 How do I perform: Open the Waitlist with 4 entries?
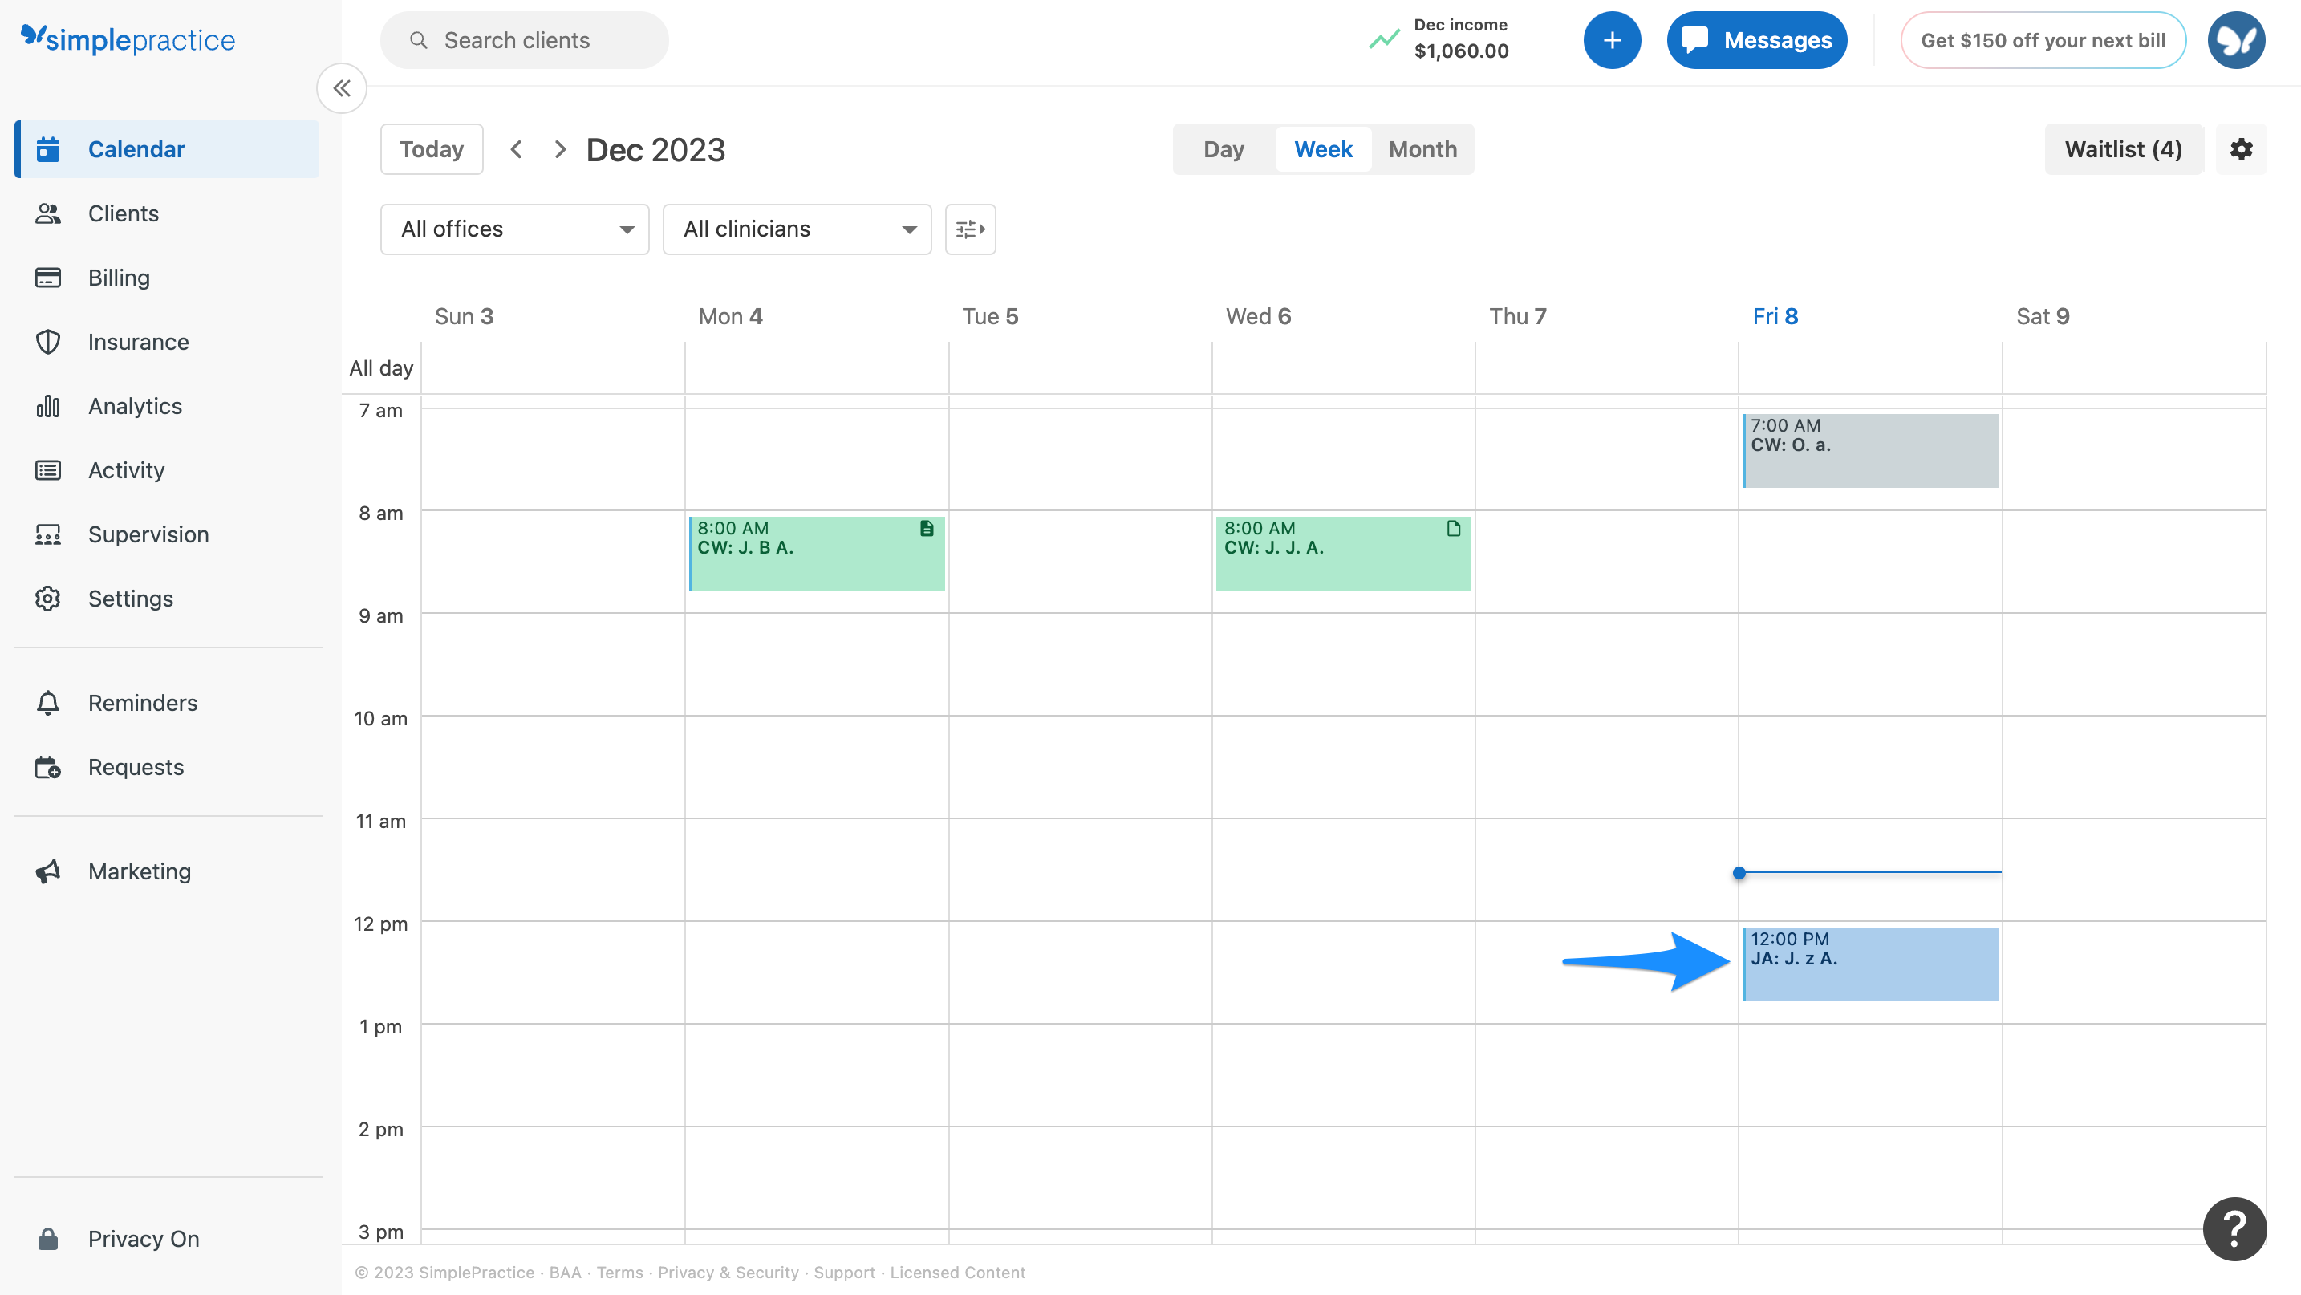point(2123,148)
